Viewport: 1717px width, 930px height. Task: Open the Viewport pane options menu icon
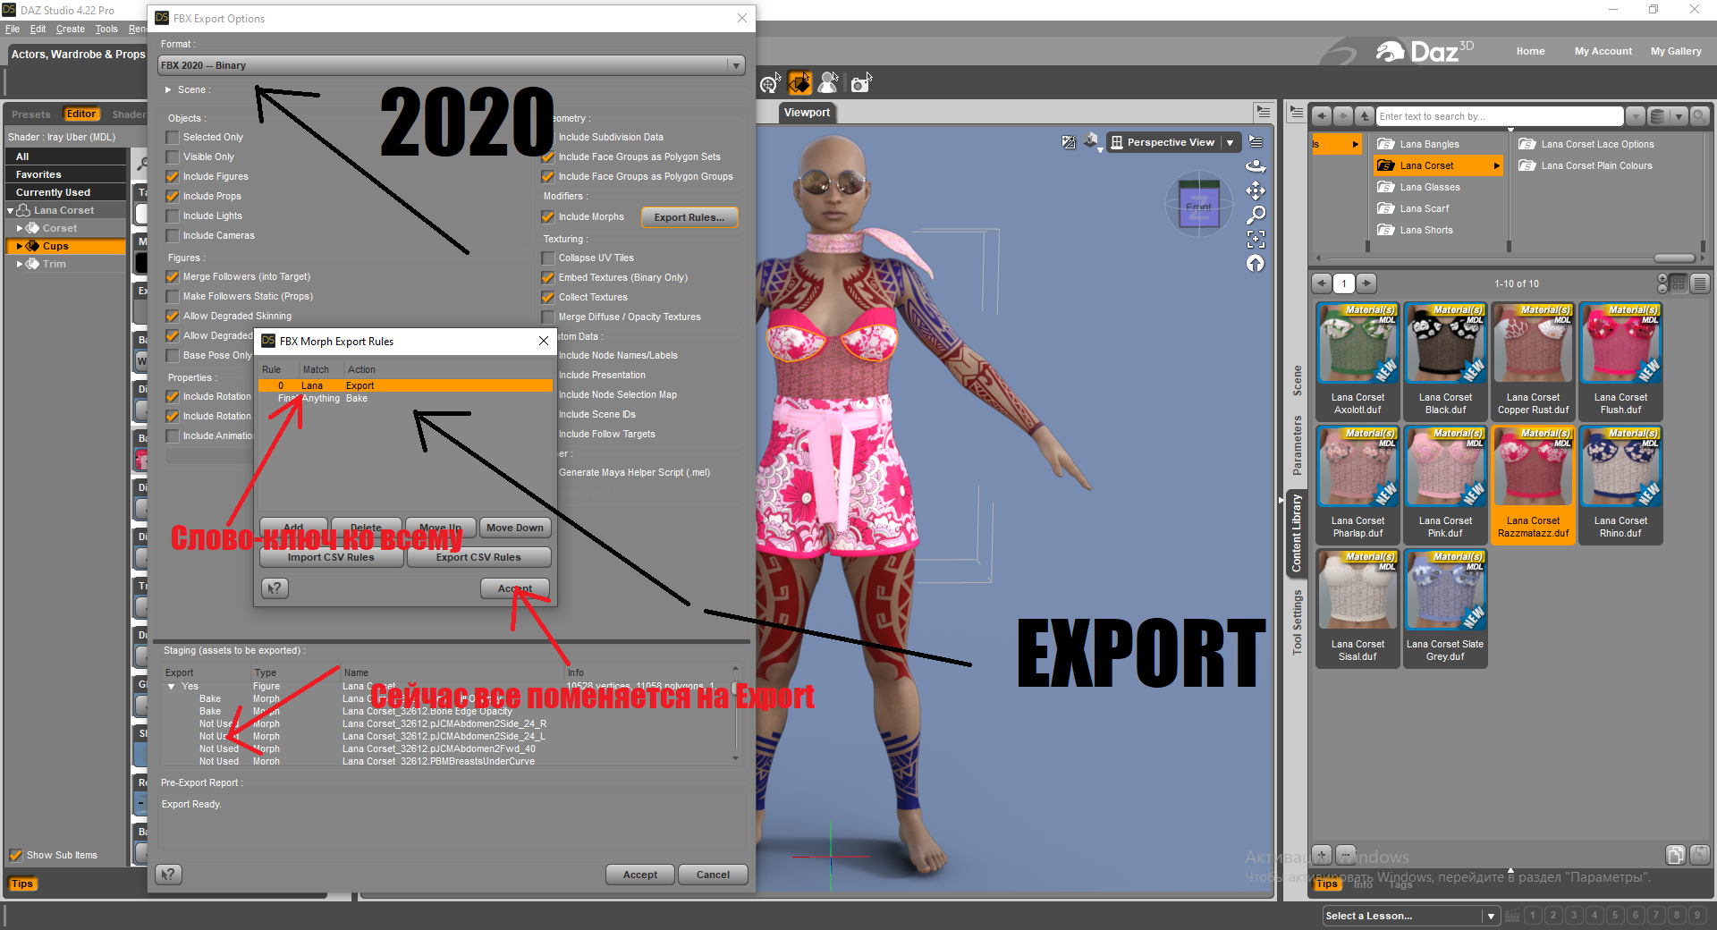1263,112
